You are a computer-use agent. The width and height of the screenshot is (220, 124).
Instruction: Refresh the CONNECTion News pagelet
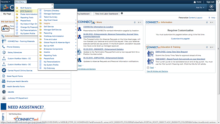click(135, 22)
